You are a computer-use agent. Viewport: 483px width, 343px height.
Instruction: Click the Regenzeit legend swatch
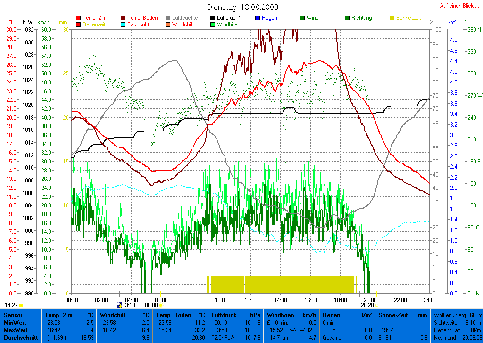(x=78, y=24)
